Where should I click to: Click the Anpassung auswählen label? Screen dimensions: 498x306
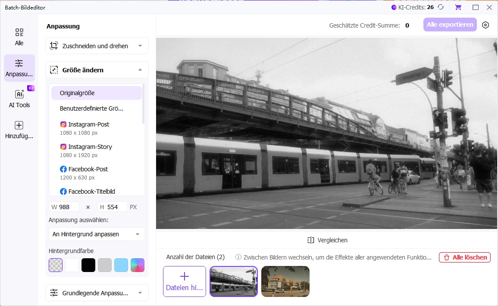[x=78, y=220]
